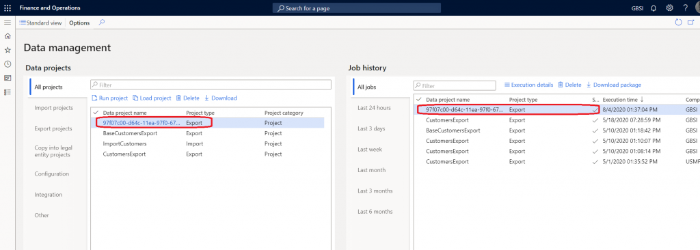Click the action pane search magnifier icon
Viewport: 700px width, 250px height.
coord(101,23)
